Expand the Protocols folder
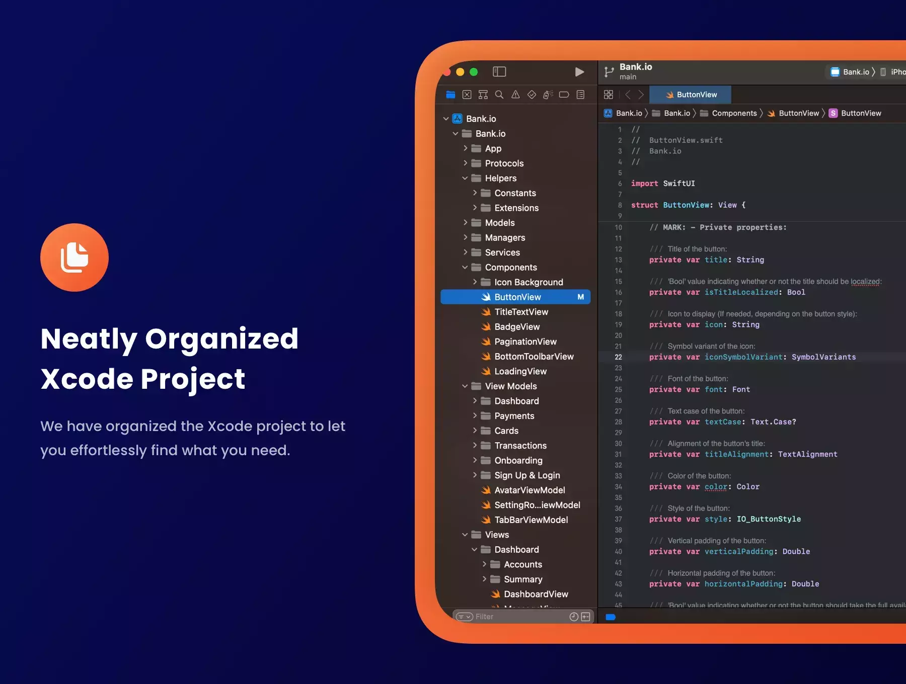The width and height of the screenshot is (906, 684). click(x=465, y=163)
